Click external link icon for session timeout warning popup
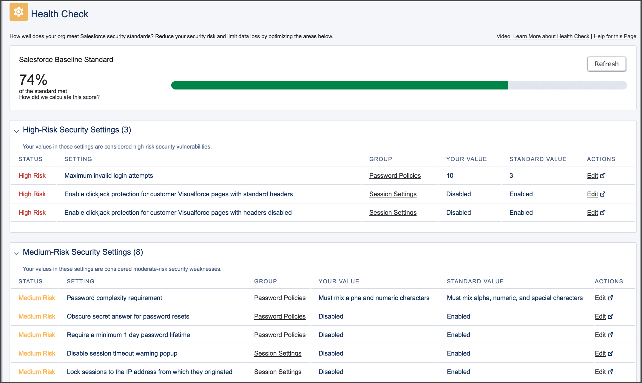The width and height of the screenshot is (642, 383). [x=611, y=353]
